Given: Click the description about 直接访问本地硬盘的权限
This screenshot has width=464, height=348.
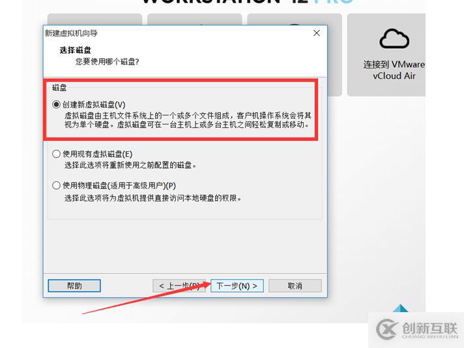Looking at the screenshot, I should (153, 198).
